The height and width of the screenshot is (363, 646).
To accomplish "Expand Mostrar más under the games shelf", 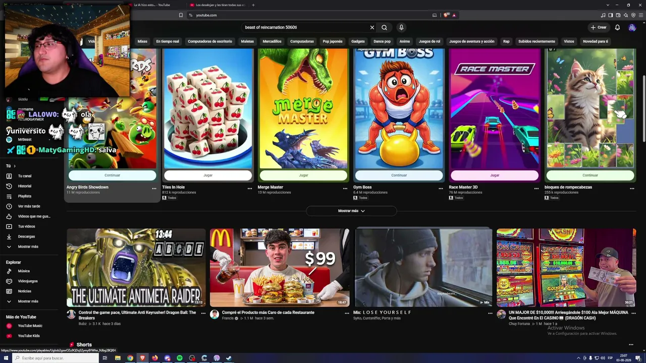I will [x=351, y=211].
